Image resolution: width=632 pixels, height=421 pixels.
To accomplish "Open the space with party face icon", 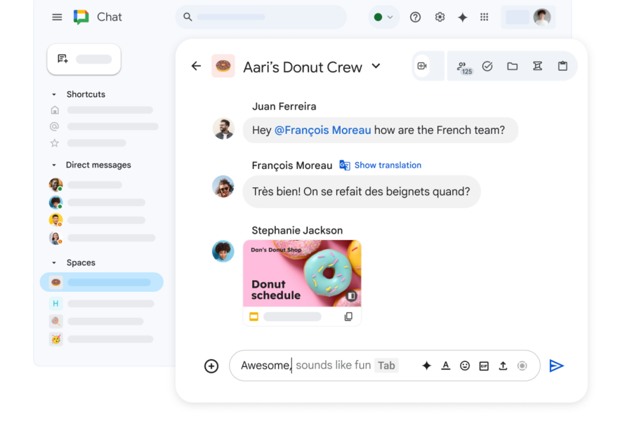I will [55, 339].
